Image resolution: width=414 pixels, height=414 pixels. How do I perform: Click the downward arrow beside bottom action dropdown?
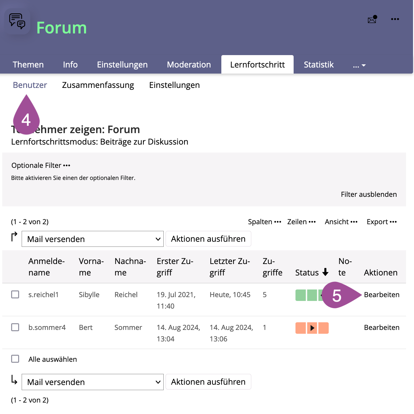coord(14,380)
